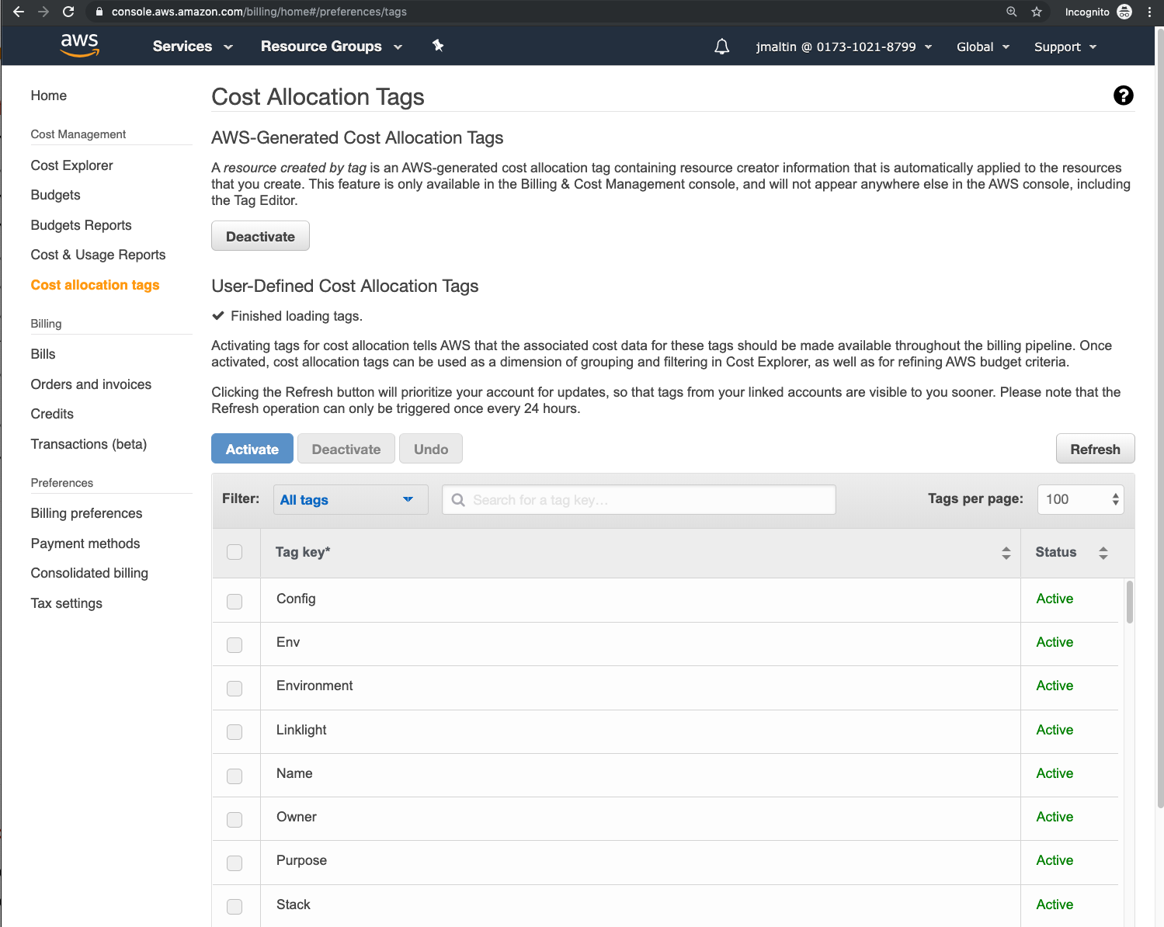Open the Global region dropdown
Viewport: 1164px width, 927px height.
tap(983, 47)
